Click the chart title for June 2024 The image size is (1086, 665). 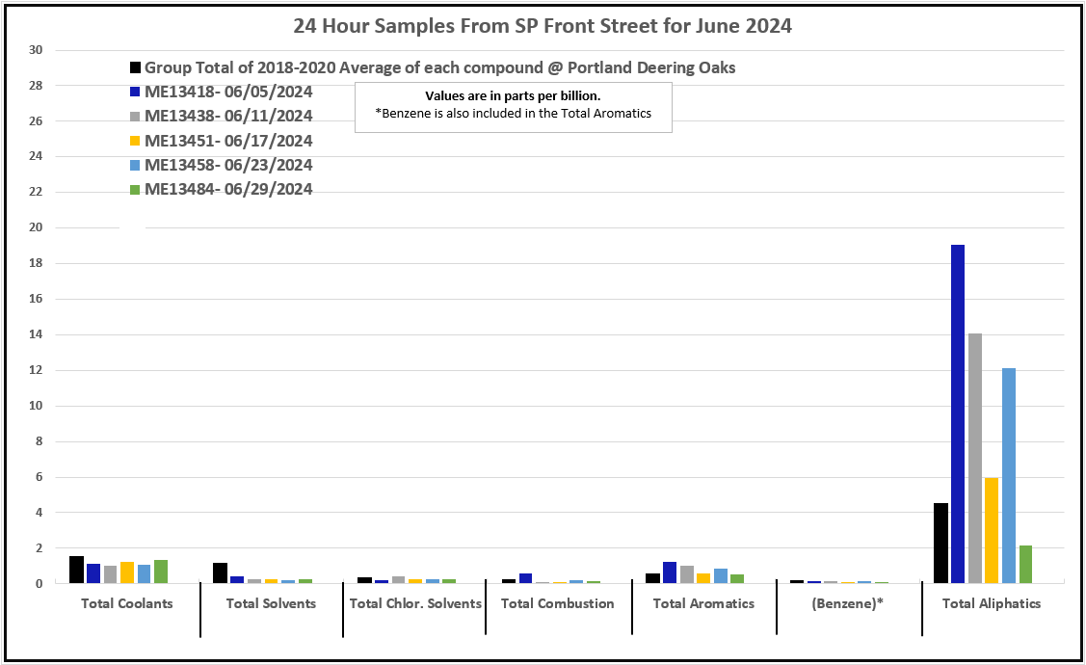point(543,27)
